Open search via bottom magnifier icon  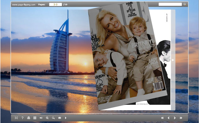tap(53, 118)
